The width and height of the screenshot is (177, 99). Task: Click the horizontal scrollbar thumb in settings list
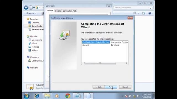click(x=100, y=63)
